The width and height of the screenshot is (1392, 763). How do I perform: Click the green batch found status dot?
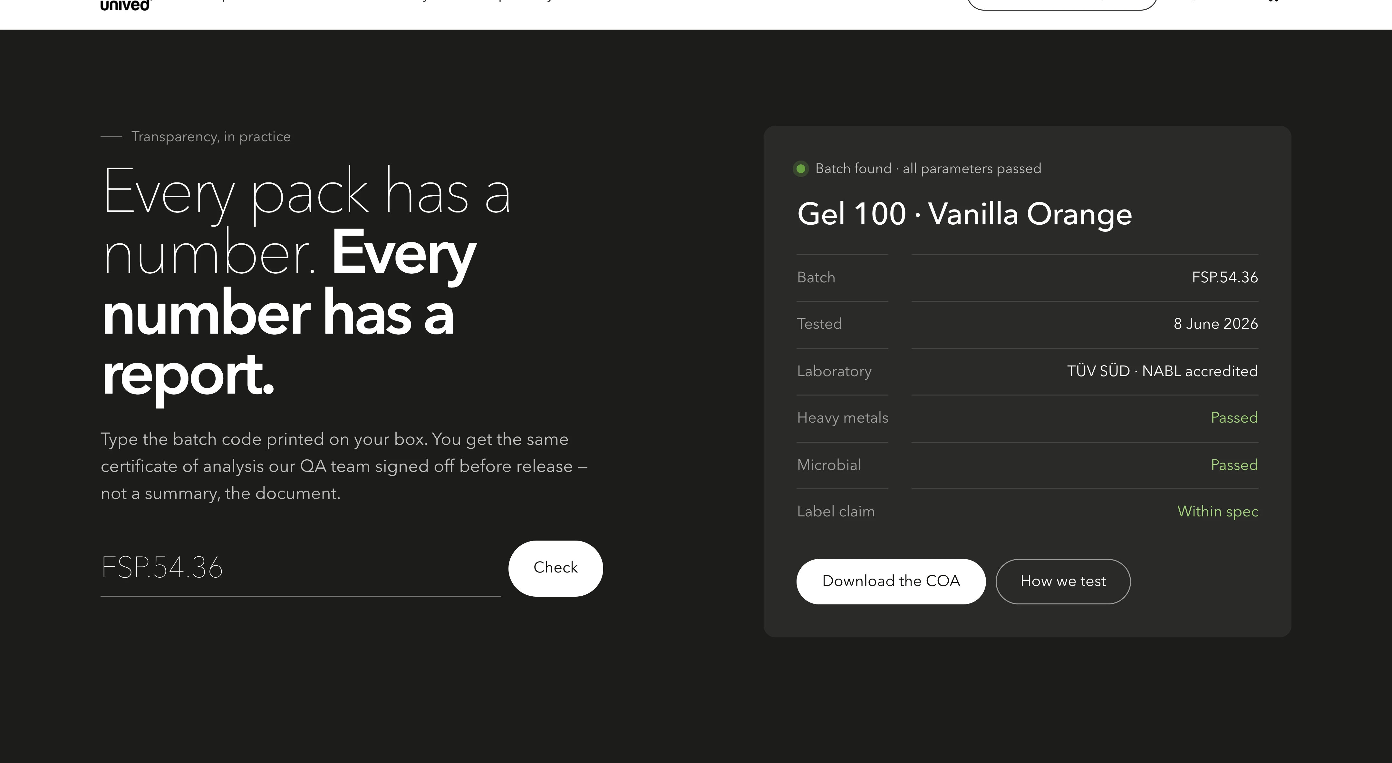(x=801, y=169)
